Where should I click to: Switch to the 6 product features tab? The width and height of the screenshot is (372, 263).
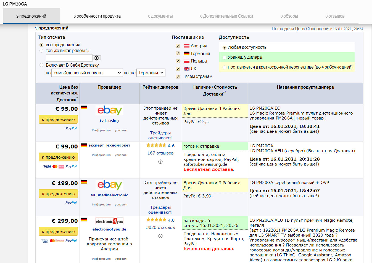97,16
